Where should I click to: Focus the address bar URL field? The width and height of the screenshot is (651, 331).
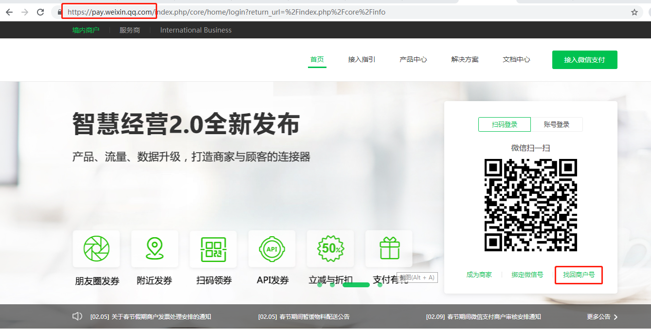[348, 12]
